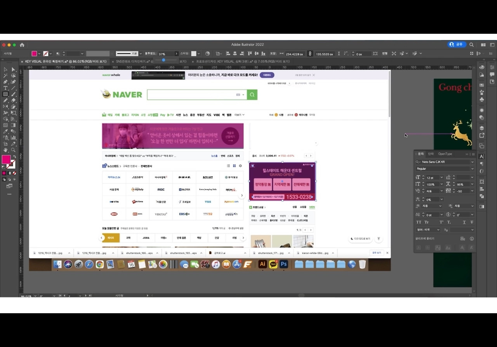Viewport: 497px width, 347px height.
Task: Open the Paragraph panel icon in the dock
Action: click(482, 164)
